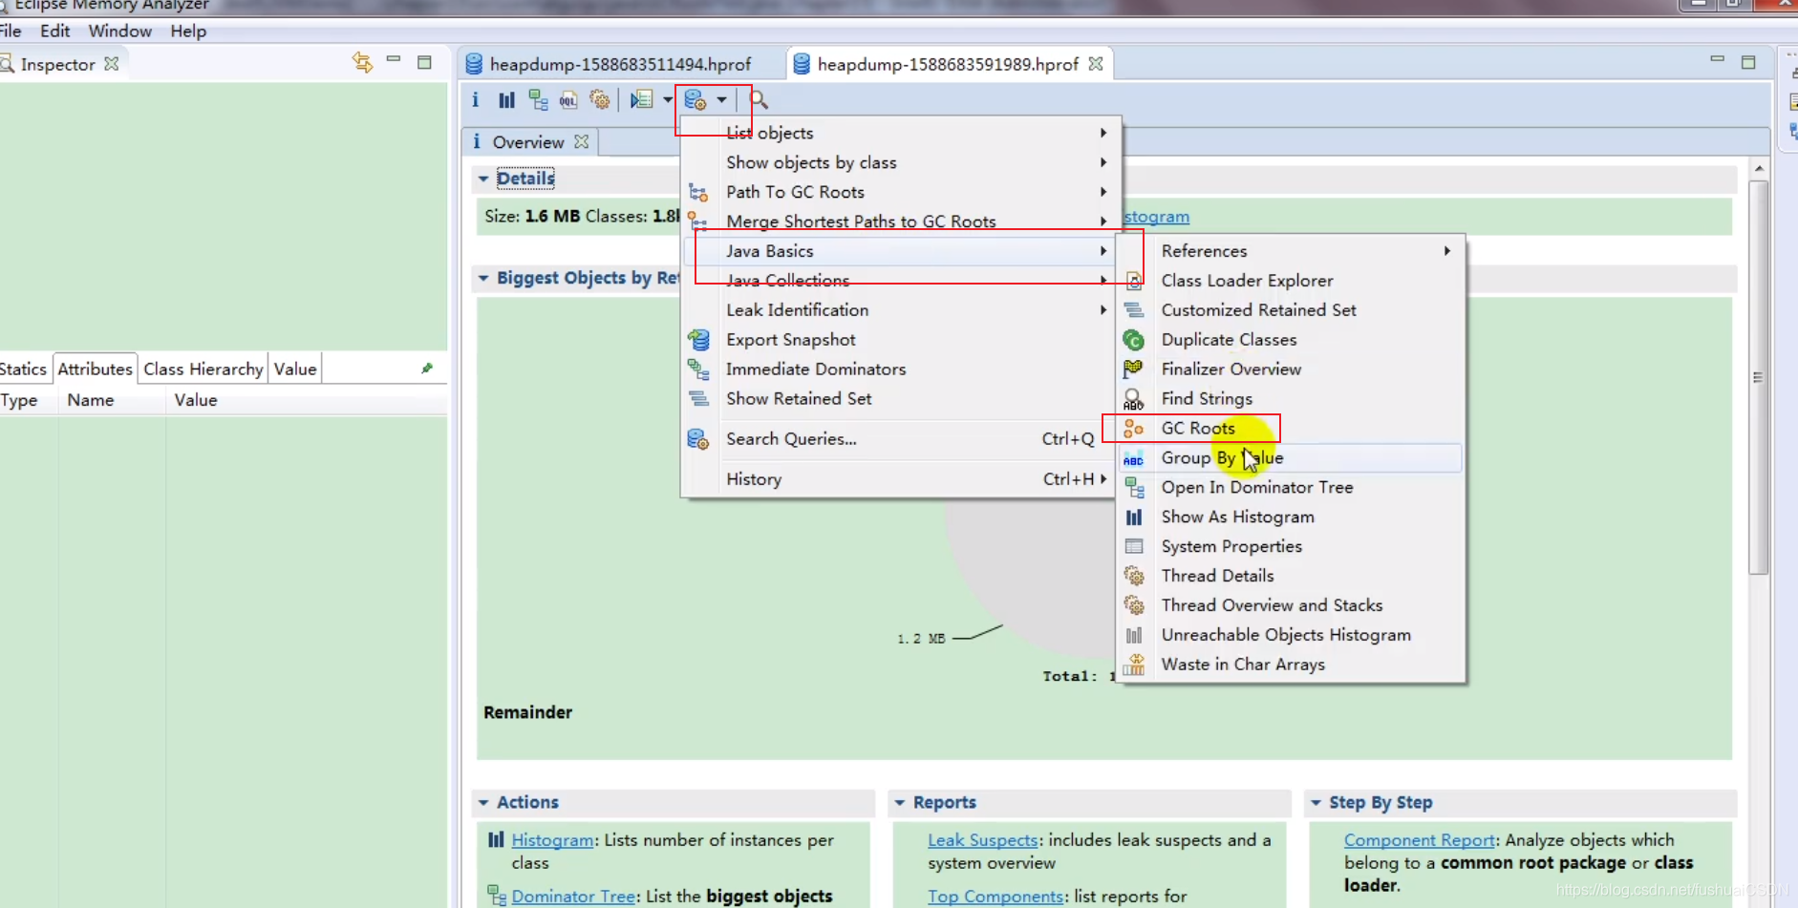Viewport: 1798px width, 908px height.
Task: Click the Find Object by Address magnifier
Action: [759, 99]
